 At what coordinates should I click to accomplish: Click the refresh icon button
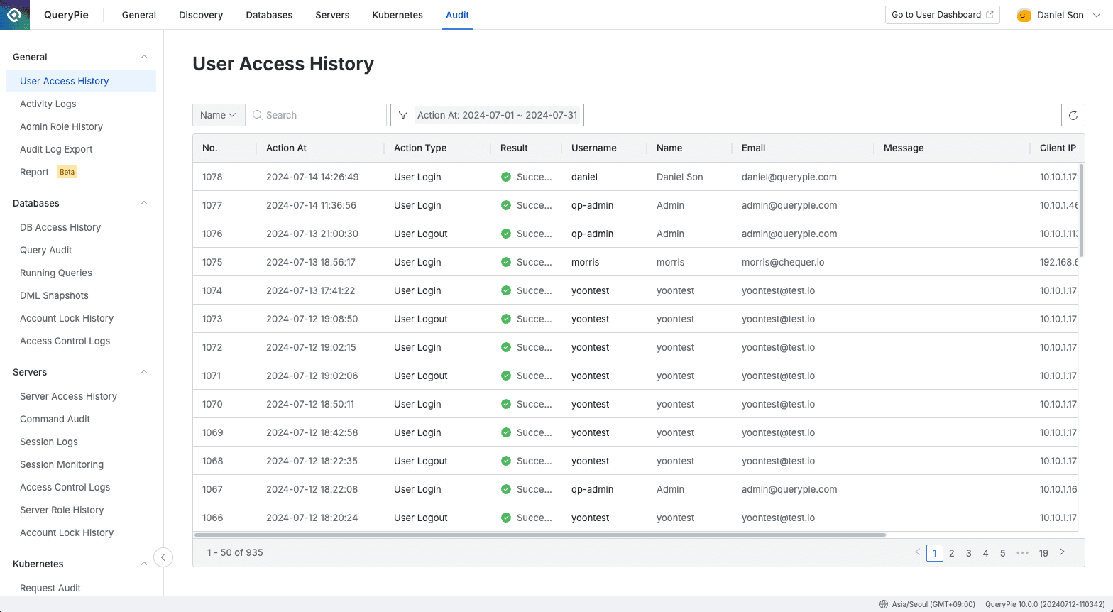click(1073, 115)
